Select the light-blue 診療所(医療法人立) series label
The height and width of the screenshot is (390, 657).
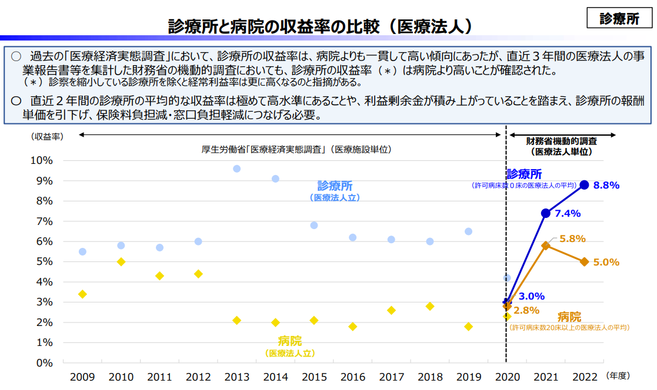pyautogui.click(x=335, y=191)
